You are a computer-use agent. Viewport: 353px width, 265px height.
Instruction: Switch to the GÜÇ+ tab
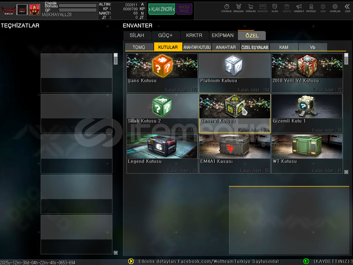[165, 36]
